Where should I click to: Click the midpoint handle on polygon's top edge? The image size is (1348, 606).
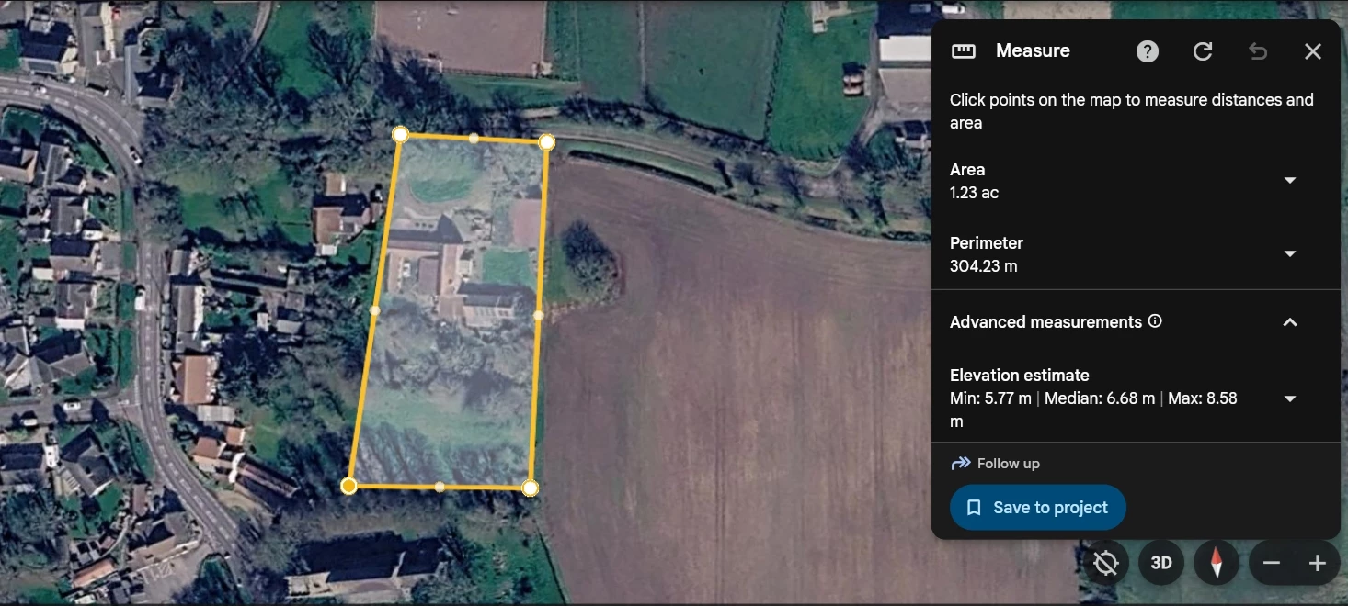(x=474, y=139)
